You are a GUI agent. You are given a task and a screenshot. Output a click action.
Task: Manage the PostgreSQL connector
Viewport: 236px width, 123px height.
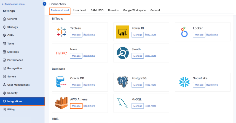click(138, 85)
